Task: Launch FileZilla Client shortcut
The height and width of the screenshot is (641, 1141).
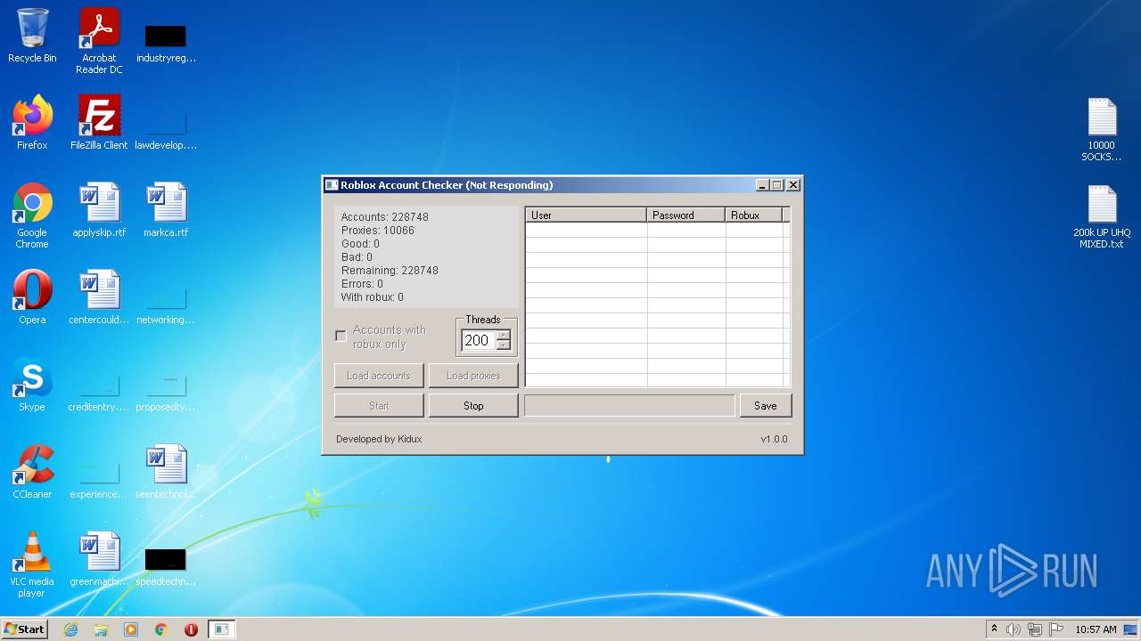Action: pos(99,123)
